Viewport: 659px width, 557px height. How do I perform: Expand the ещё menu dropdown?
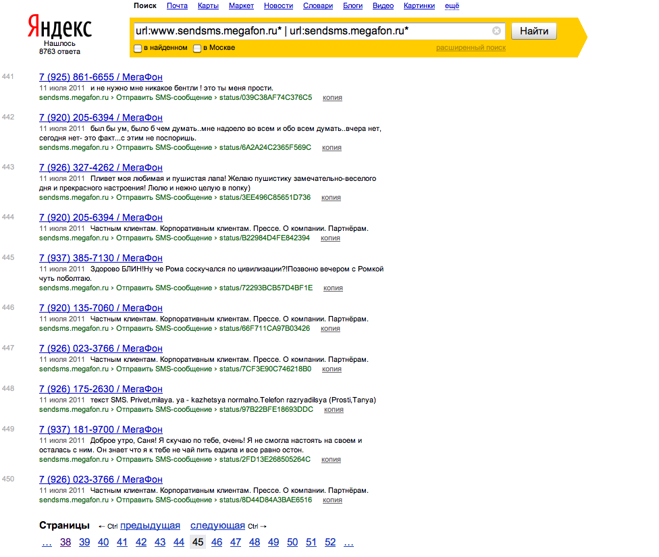452,6
